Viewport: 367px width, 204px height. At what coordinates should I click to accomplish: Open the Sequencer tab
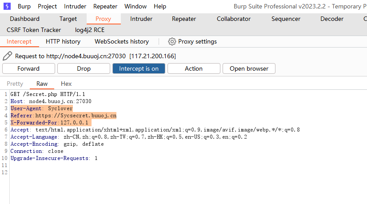point(286,19)
